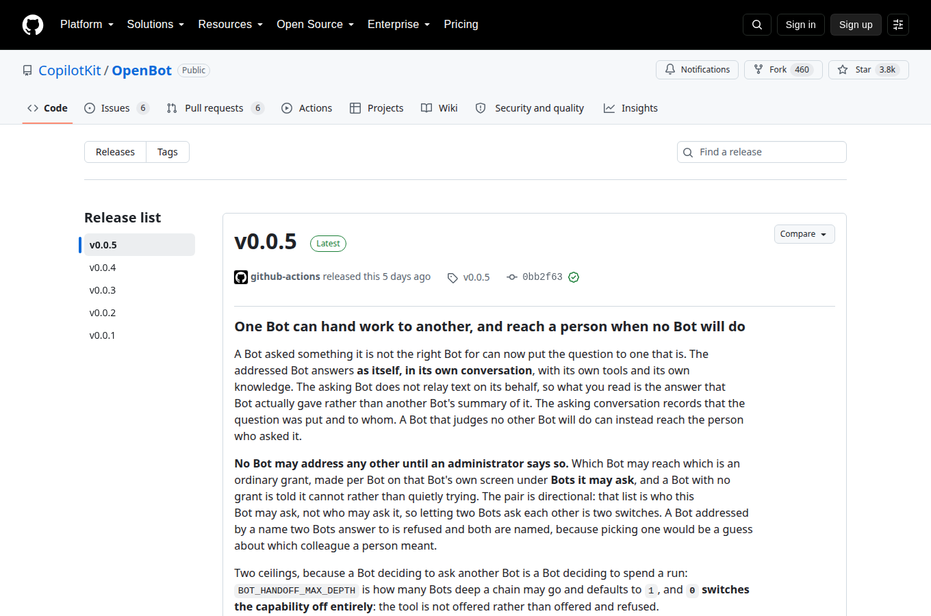This screenshot has height=616, width=931.
Task: Select v0.0.3 in the release list
Action: (140, 290)
